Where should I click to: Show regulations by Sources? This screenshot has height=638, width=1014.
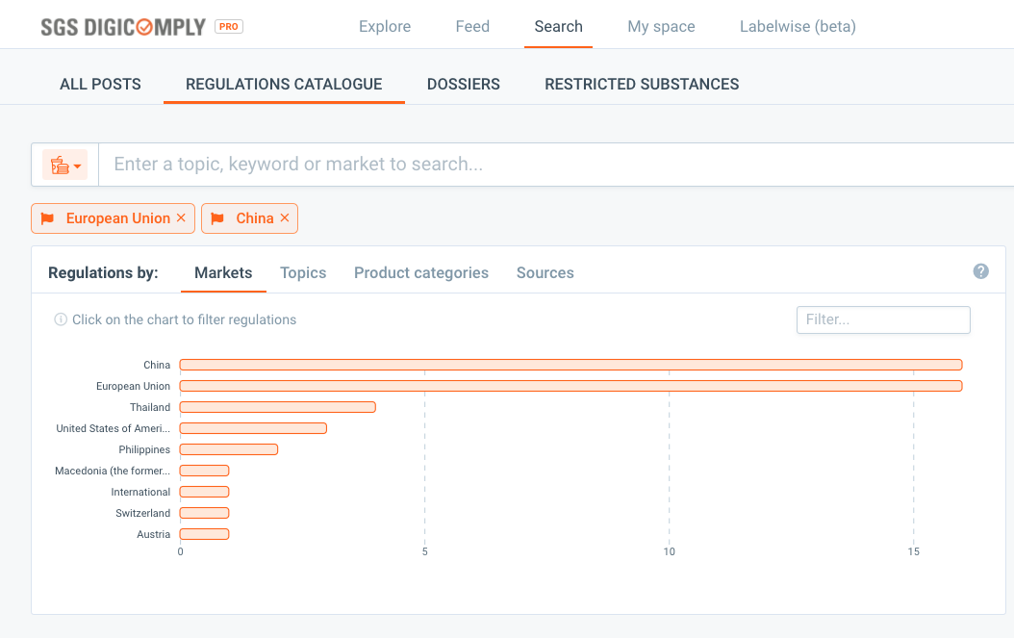[x=545, y=272]
